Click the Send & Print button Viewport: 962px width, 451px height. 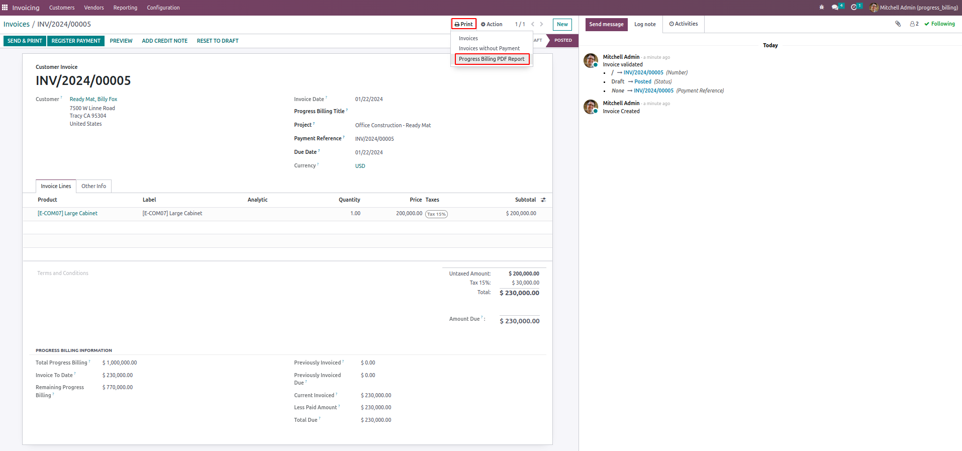(x=25, y=41)
